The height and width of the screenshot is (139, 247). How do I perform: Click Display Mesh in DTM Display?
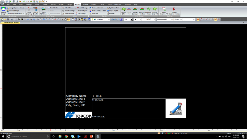pos(149,10)
